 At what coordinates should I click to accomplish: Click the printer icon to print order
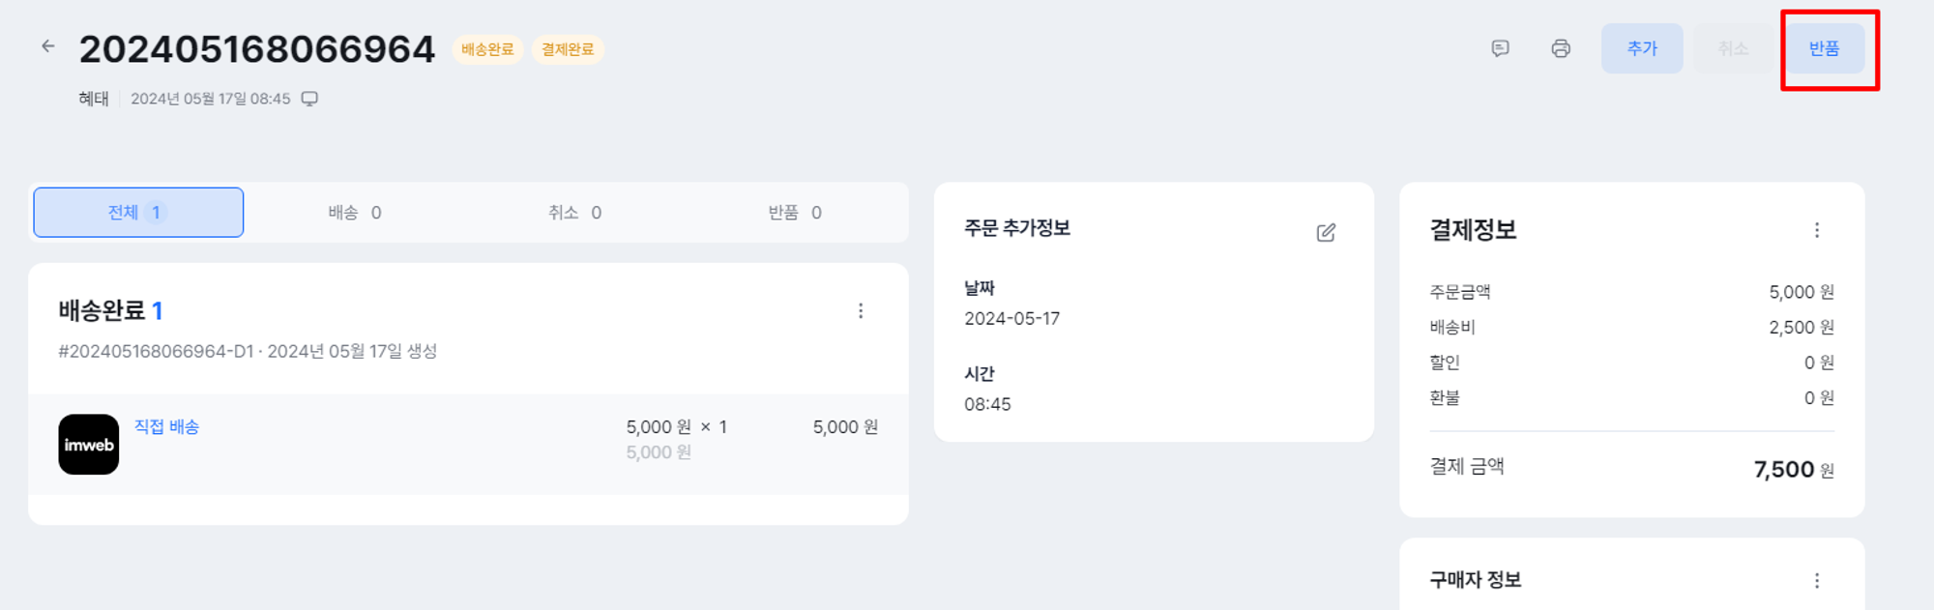pos(1560,48)
